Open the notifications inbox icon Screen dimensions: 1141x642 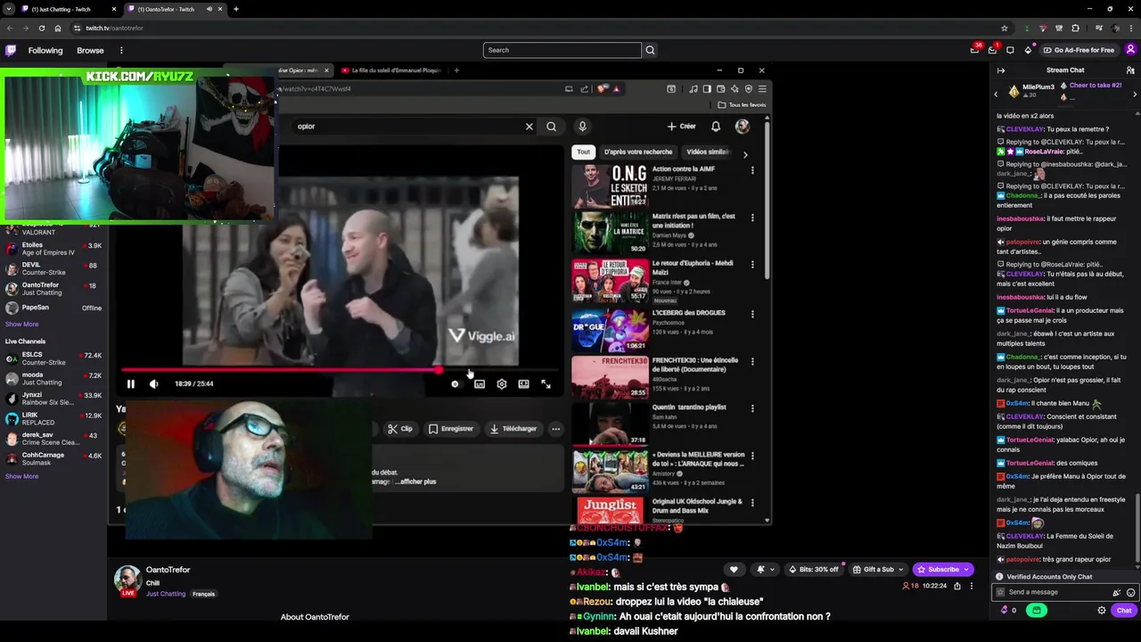coord(992,50)
